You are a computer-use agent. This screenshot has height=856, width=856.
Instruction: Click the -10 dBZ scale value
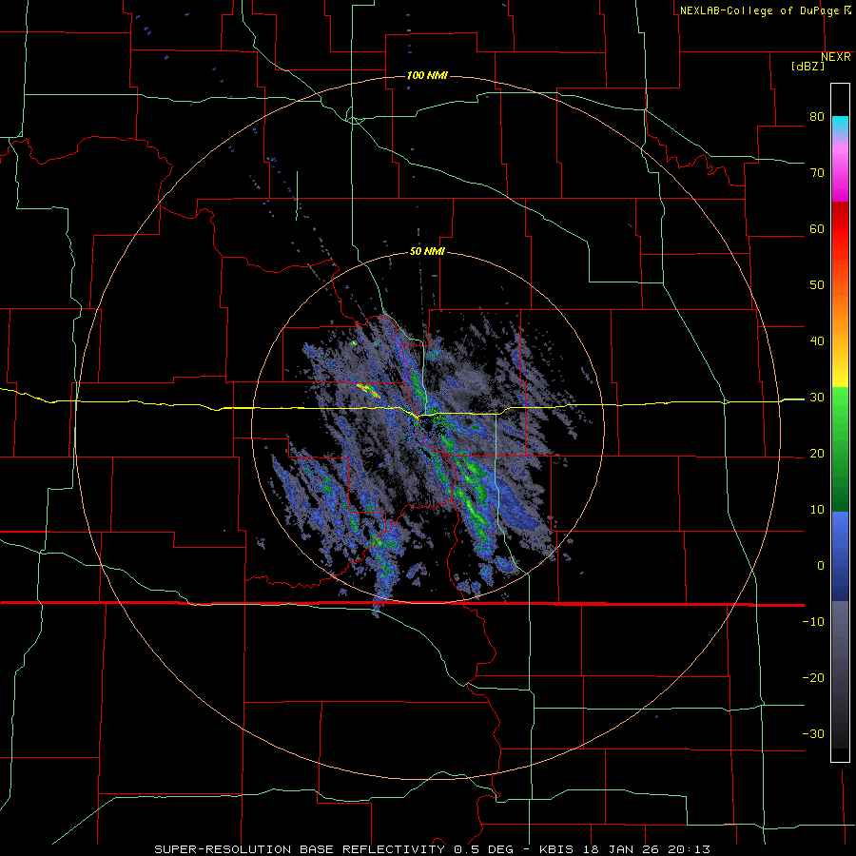pyautogui.click(x=813, y=622)
